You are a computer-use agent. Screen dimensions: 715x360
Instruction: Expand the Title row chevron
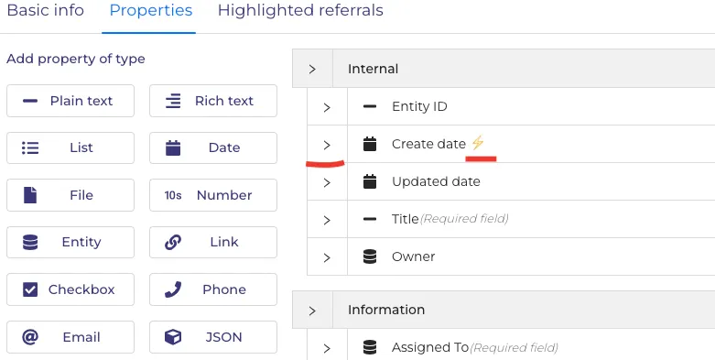pos(327,220)
